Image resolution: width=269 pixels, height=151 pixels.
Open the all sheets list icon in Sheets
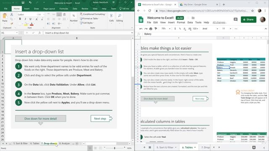point(150,147)
